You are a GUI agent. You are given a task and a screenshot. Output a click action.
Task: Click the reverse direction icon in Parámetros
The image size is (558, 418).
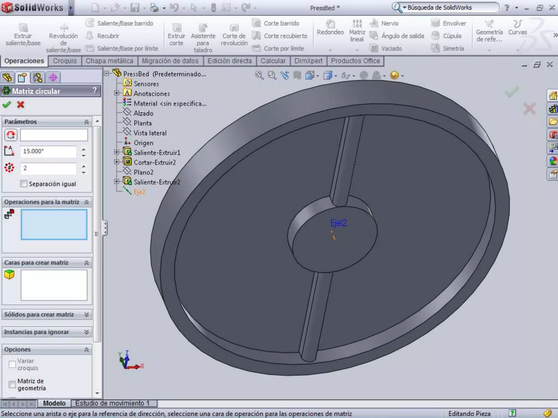pos(11,135)
